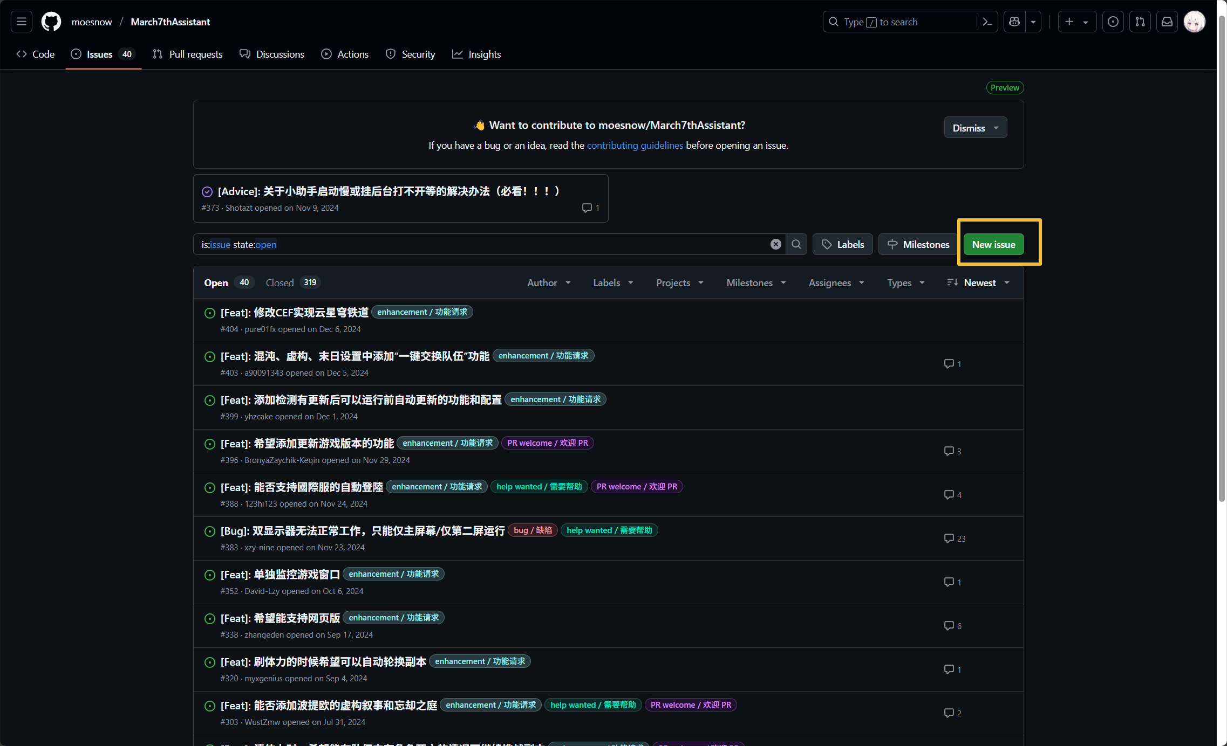Click the New issue button
The width and height of the screenshot is (1227, 746).
(993, 244)
